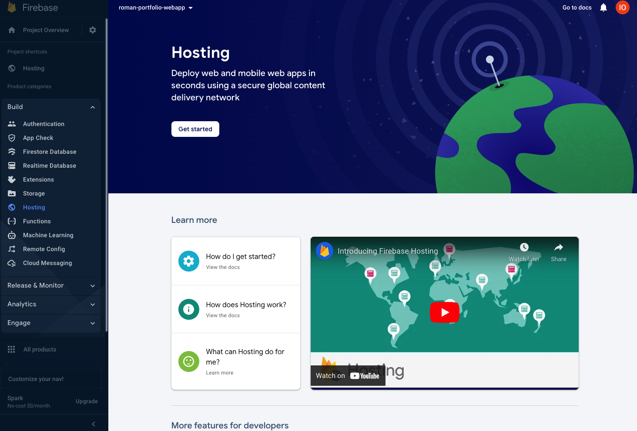Click the smiley face icon

[x=189, y=361]
